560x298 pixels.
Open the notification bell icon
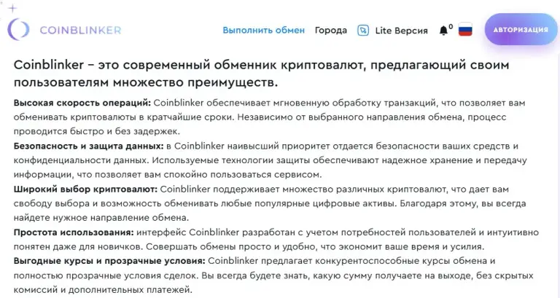click(443, 31)
